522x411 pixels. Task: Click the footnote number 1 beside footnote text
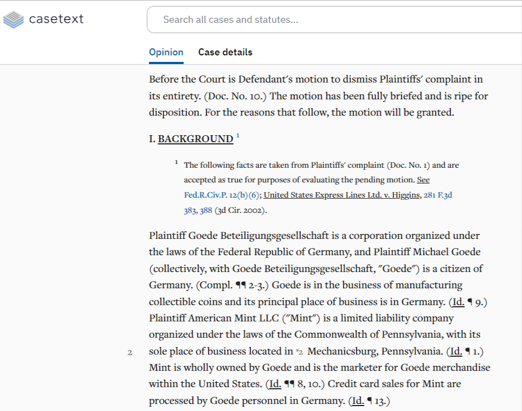[176, 162]
